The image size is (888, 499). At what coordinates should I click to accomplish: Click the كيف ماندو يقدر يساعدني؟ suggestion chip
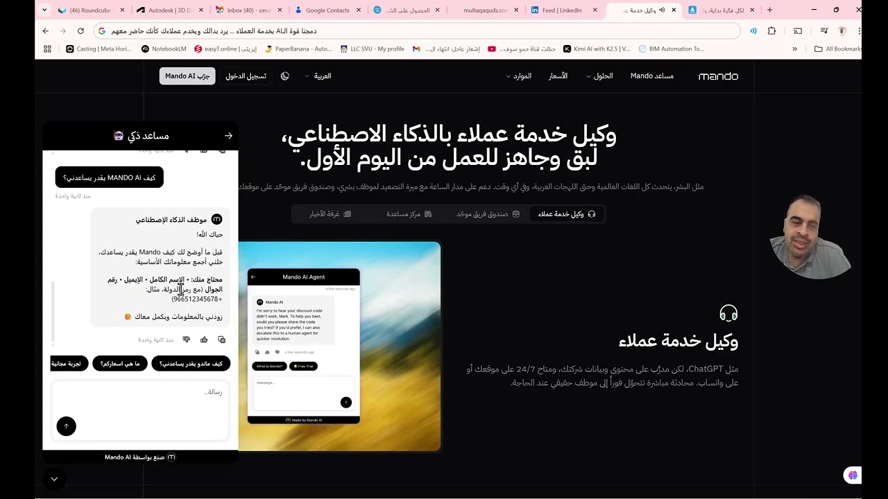(x=191, y=364)
